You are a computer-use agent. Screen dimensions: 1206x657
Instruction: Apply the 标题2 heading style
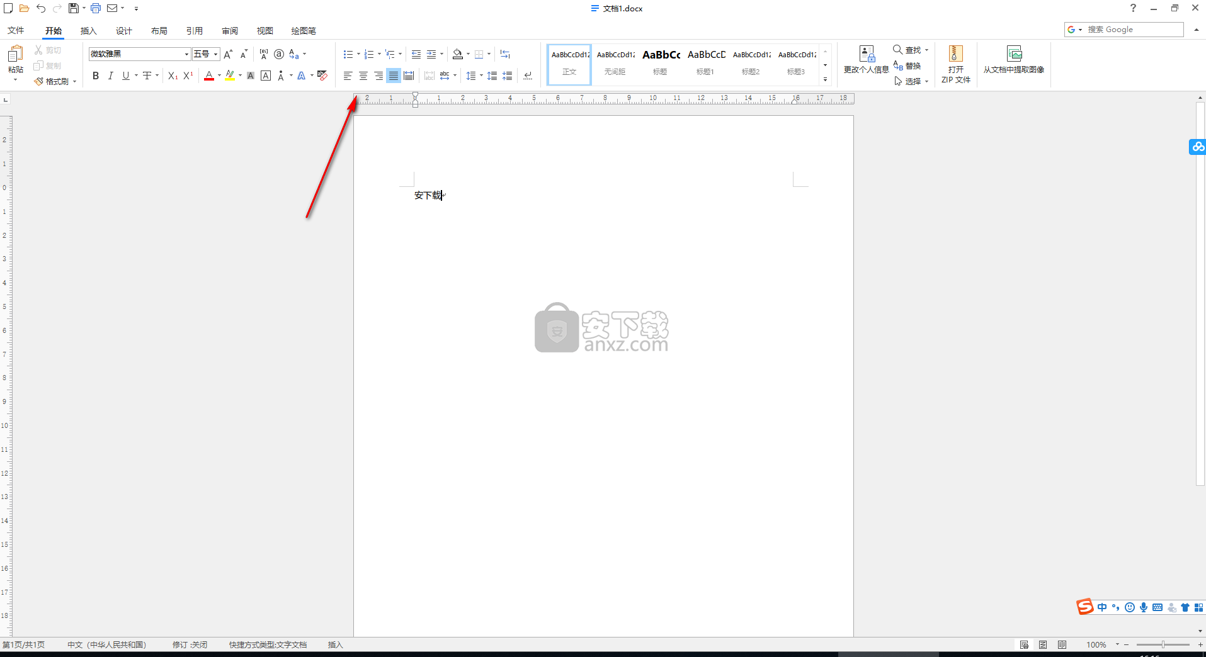tap(751, 64)
